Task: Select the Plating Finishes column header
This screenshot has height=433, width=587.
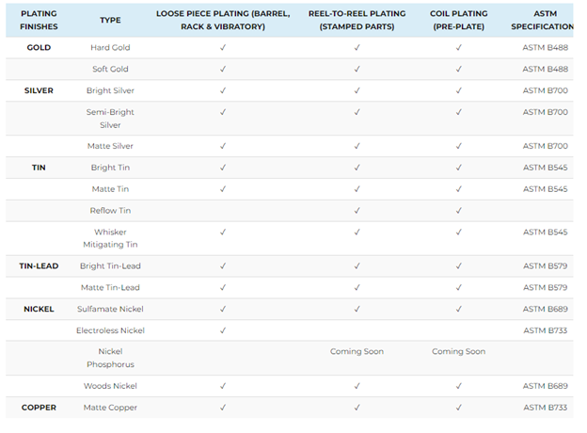Action: point(39,20)
